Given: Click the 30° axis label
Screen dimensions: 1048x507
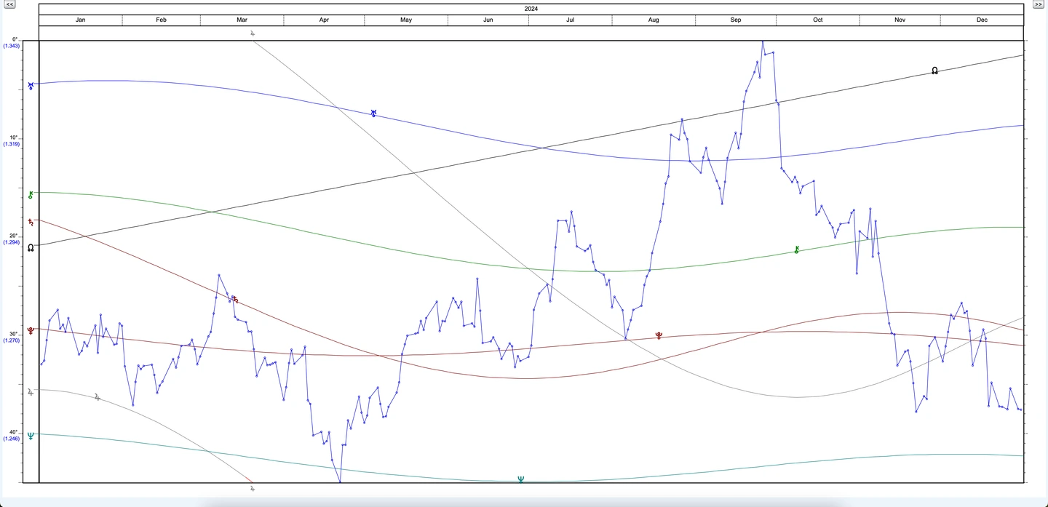Looking at the screenshot, I should pos(13,335).
